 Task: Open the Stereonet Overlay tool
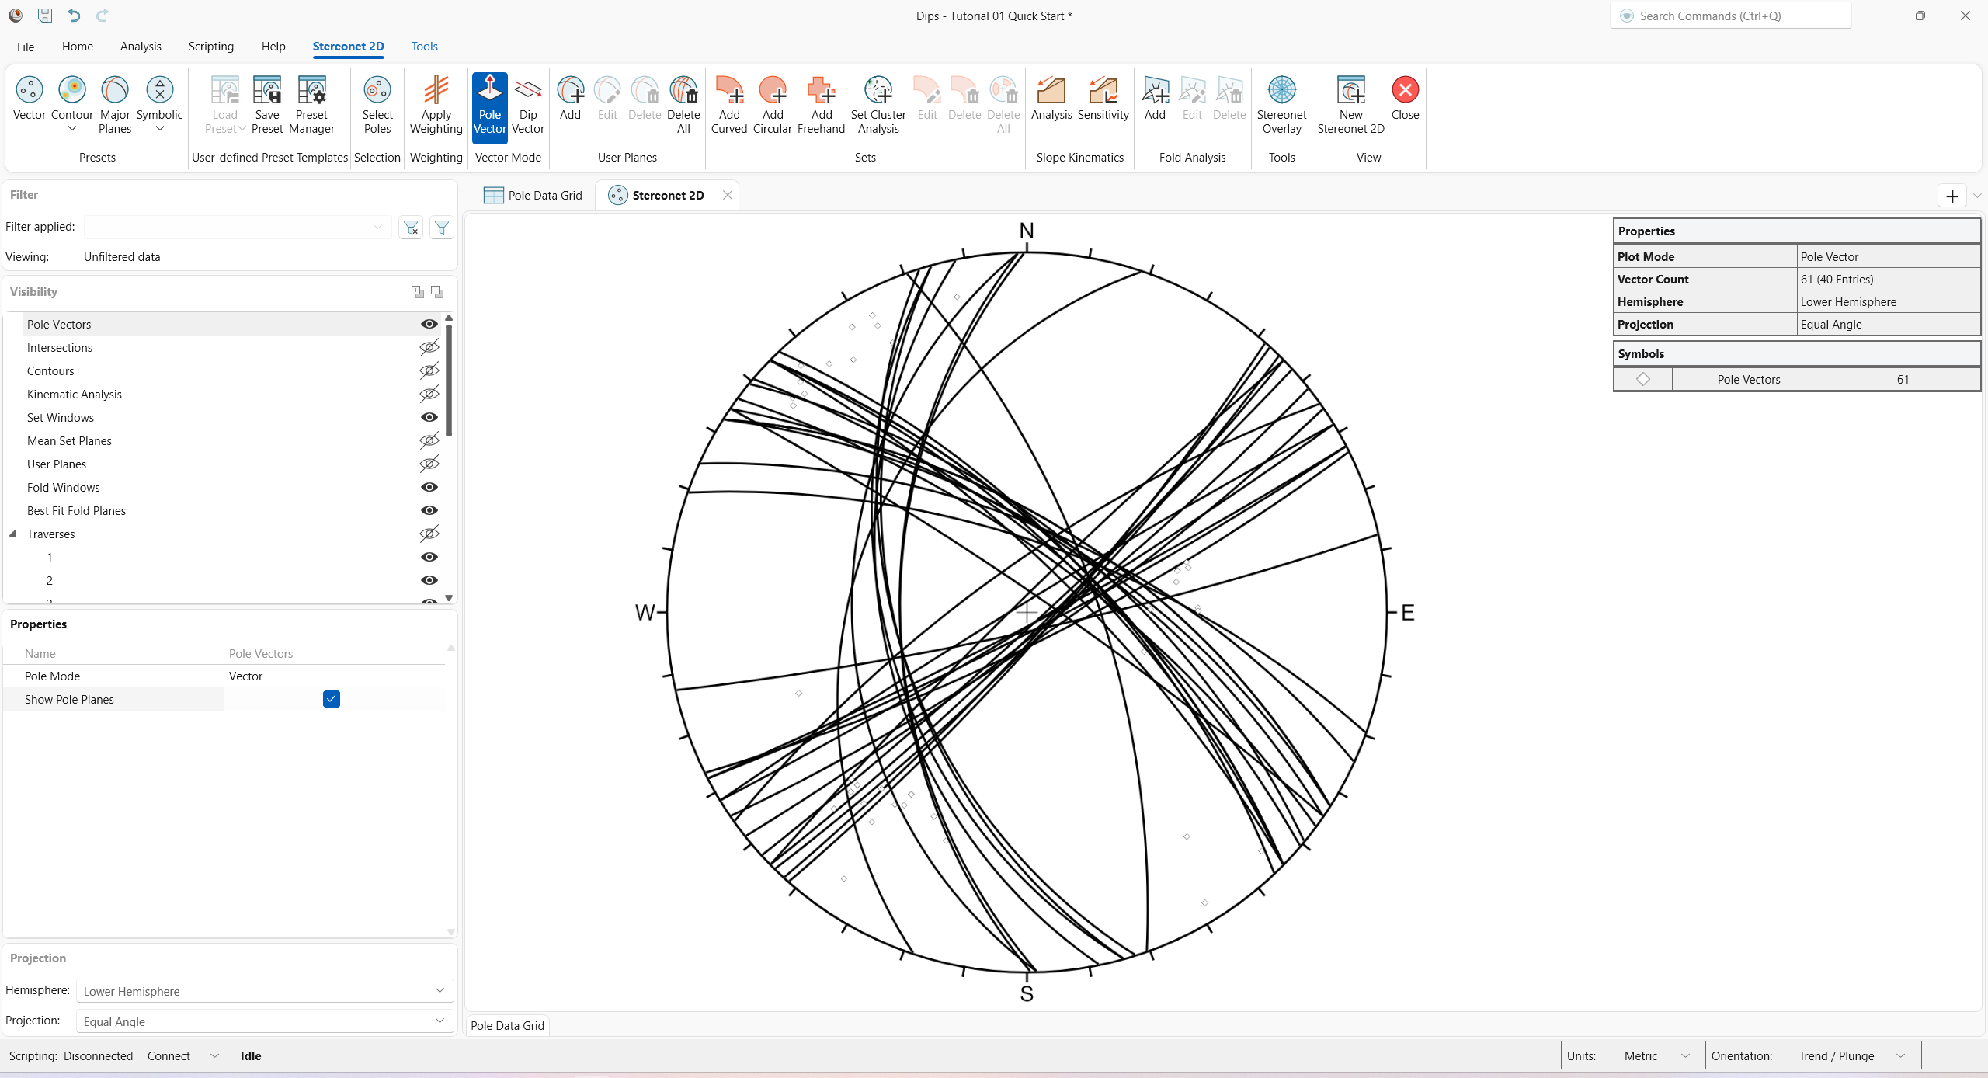coord(1281,105)
